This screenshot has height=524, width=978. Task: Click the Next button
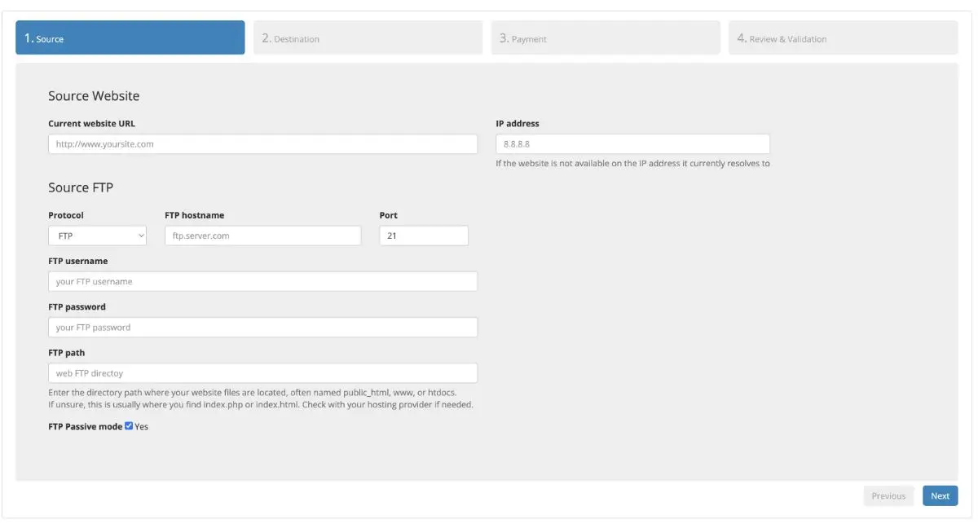click(x=941, y=495)
